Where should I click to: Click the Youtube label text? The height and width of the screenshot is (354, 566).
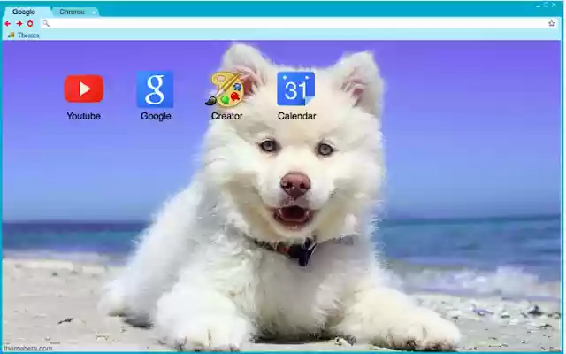coord(84,116)
